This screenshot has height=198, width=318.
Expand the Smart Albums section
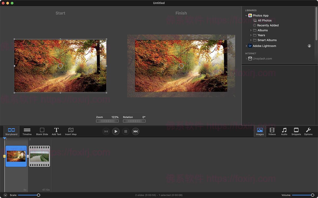pos(251,40)
